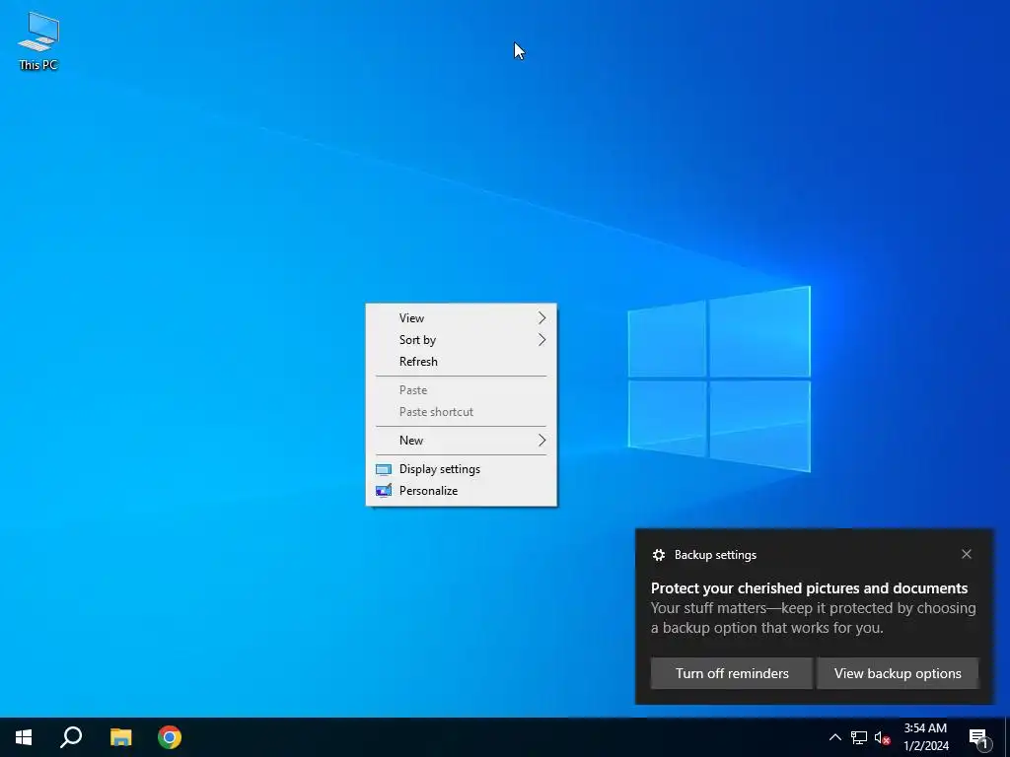
Task: Open taskbar search magnifier
Action: (71, 737)
